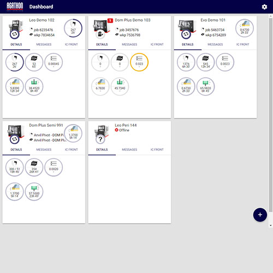The image size is (273, 273).
Task: Click the red alert badge on Dom Plus Demo 103
Action: pos(110,21)
